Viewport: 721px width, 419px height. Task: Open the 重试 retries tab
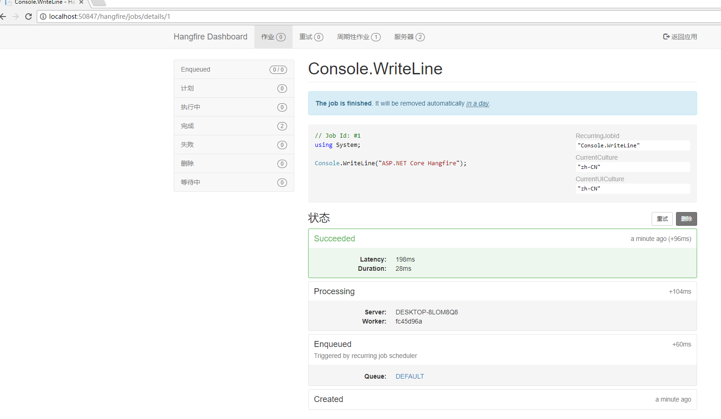click(x=311, y=37)
